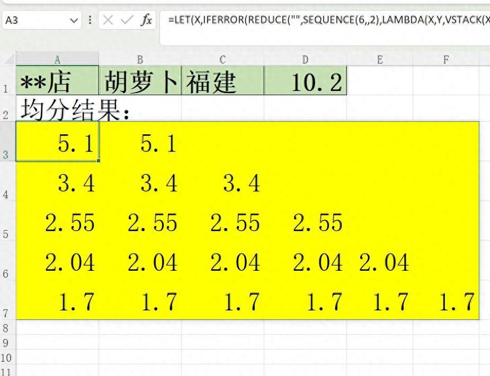Image resolution: width=490 pixels, height=376 pixels.
Task: Select cell D7 with value 1.7
Action: tap(305, 299)
